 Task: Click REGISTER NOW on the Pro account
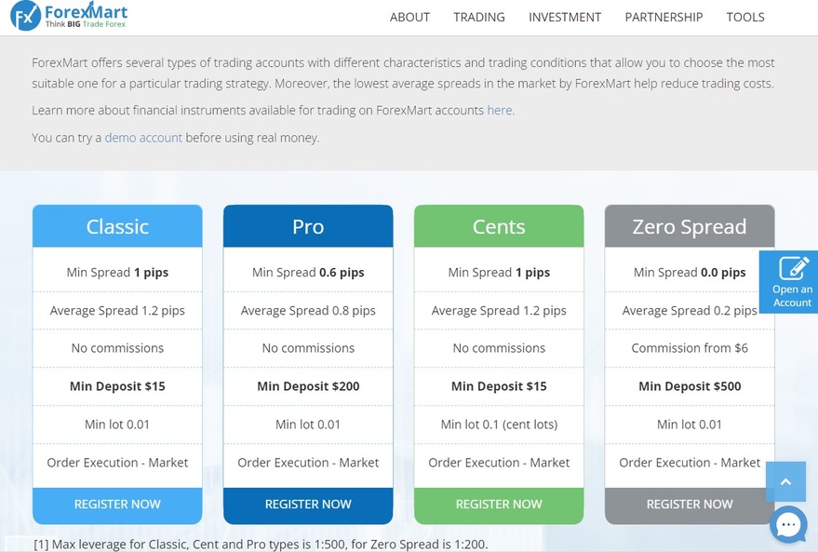tap(308, 505)
